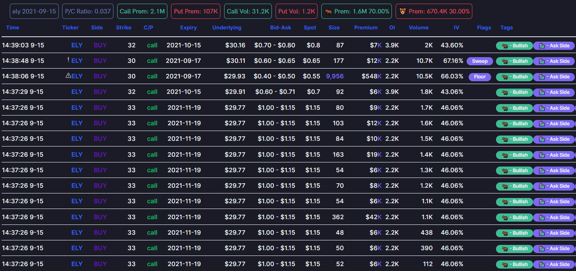Click the call label in the 14:38:06 row

coord(152,76)
